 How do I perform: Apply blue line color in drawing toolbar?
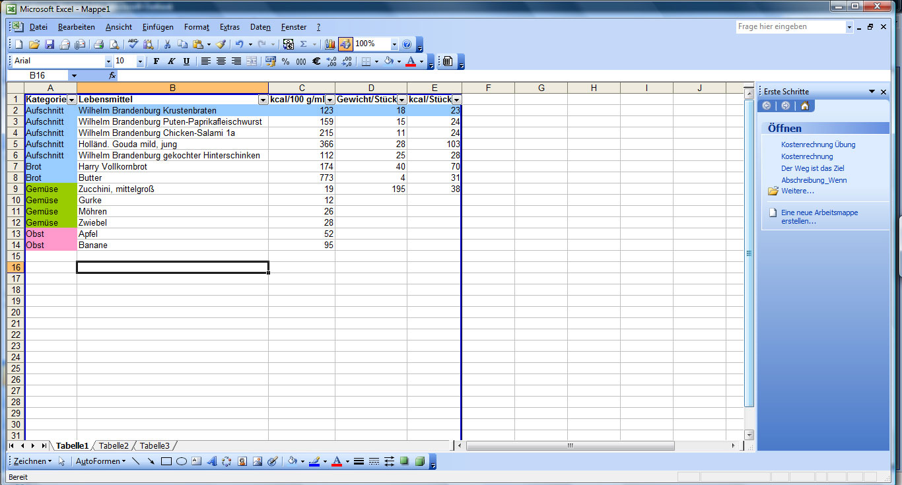click(314, 461)
